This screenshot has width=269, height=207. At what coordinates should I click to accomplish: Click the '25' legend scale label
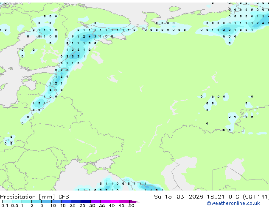tap(82, 205)
